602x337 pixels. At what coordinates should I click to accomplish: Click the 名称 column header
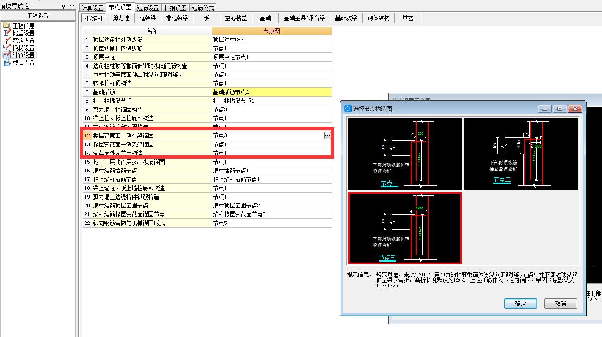[152, 31]
